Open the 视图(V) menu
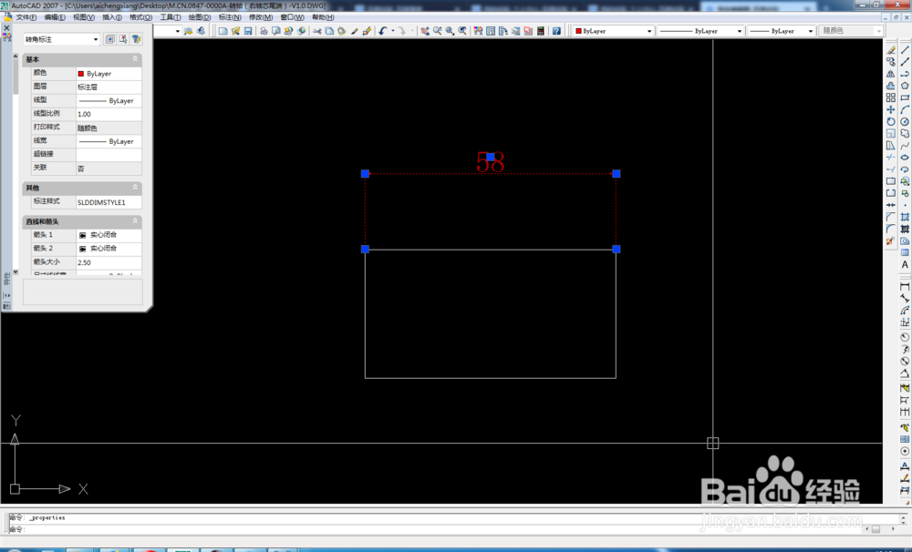This screenshot has width=912, height=552. (84, 17)
